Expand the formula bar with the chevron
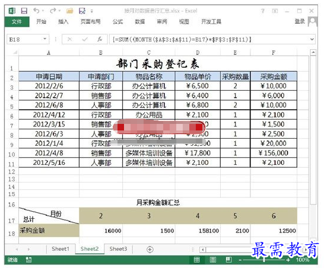 coord(312,39)
